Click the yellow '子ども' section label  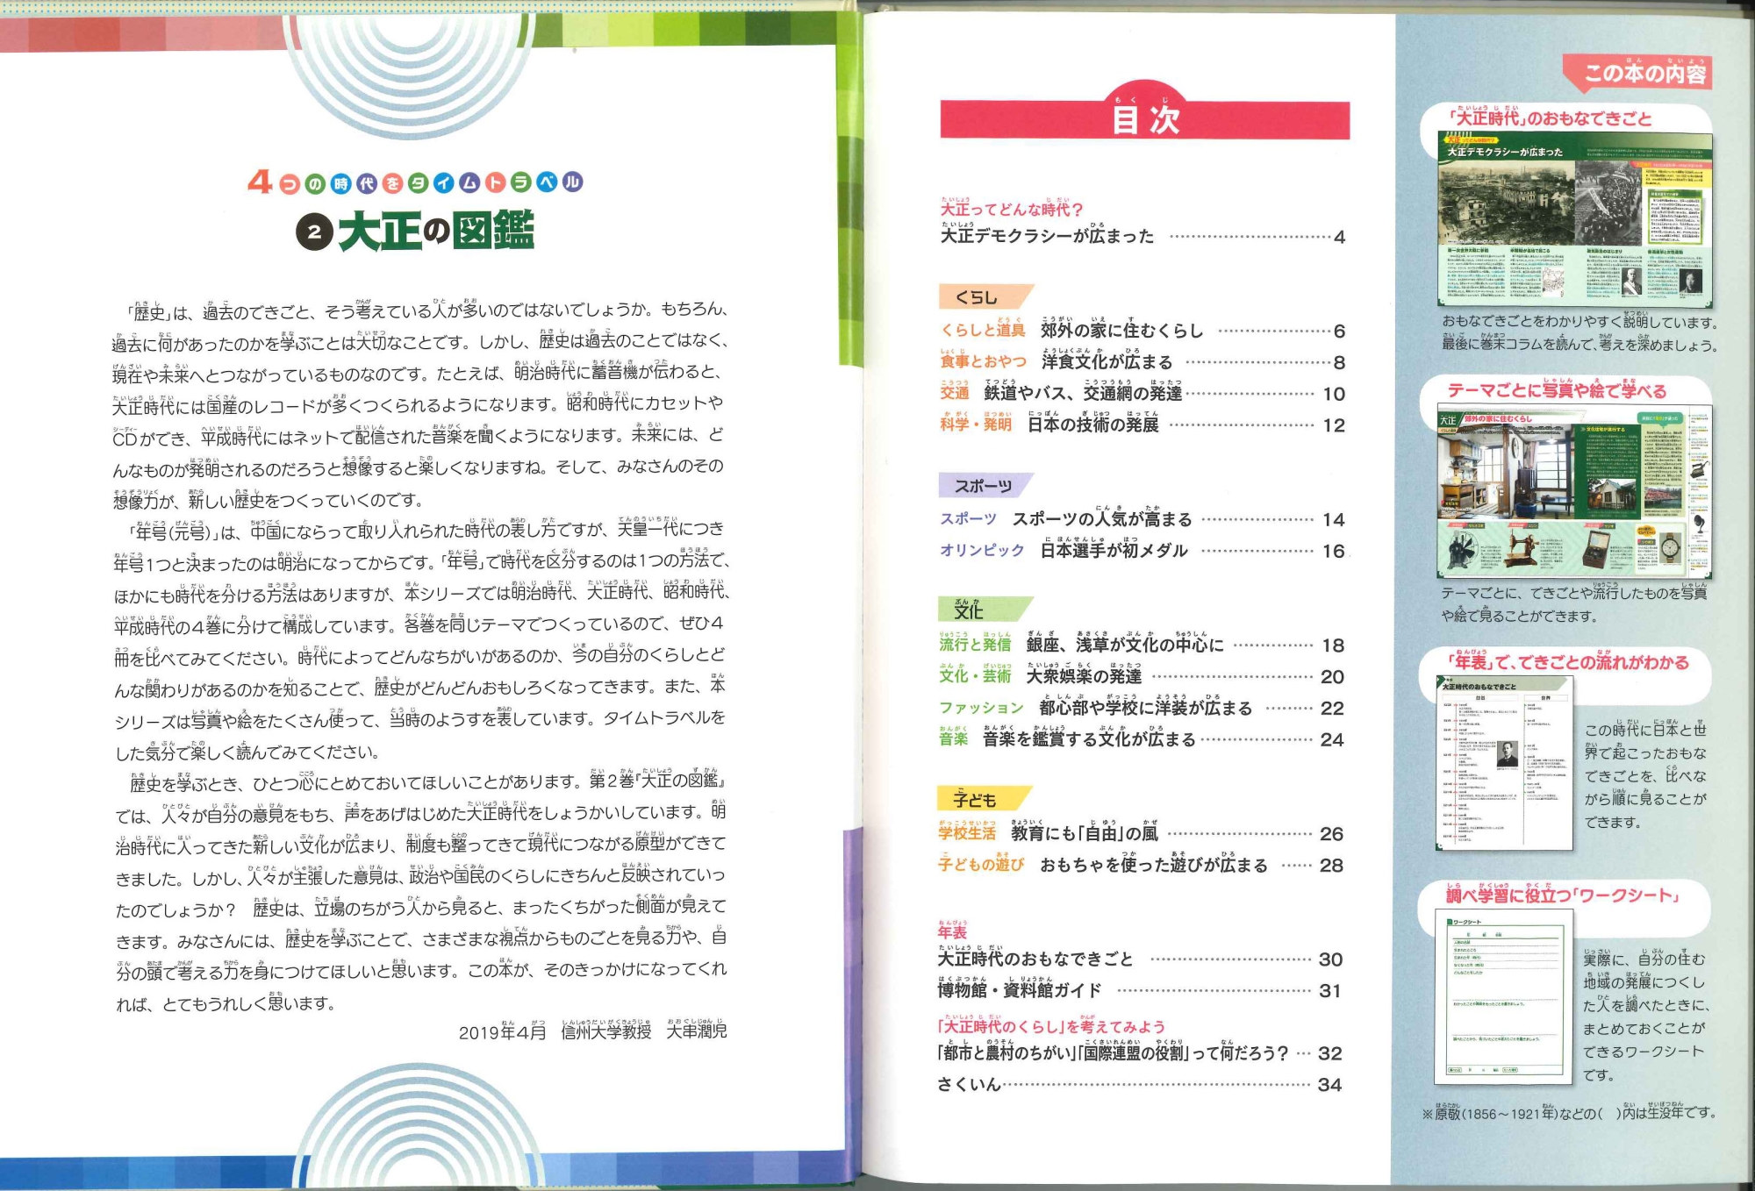click(x=983, y=799)
